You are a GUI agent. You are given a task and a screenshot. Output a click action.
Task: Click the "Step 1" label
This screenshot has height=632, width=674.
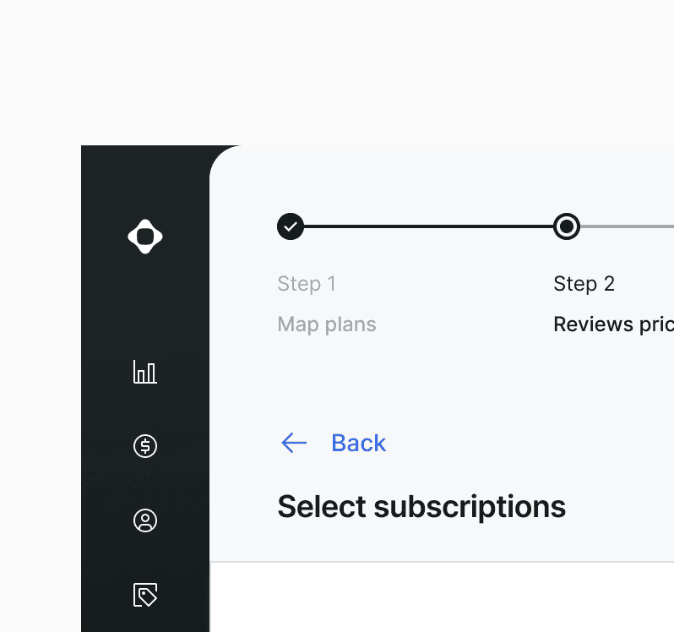click(x=307, y=284)
